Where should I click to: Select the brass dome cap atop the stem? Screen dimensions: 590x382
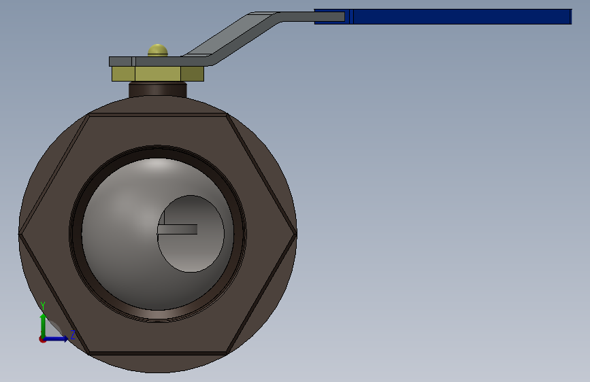(x=158, y=50)
